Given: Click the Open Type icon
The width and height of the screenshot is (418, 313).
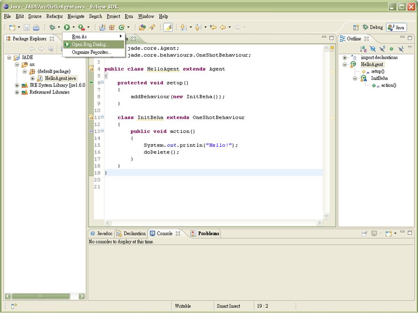Looking at the screenshot, I should pos(142,27).
